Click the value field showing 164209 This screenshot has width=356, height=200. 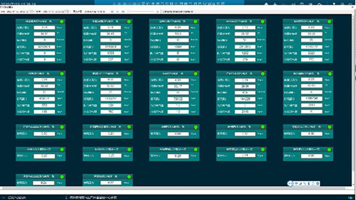tap(245, 99)
